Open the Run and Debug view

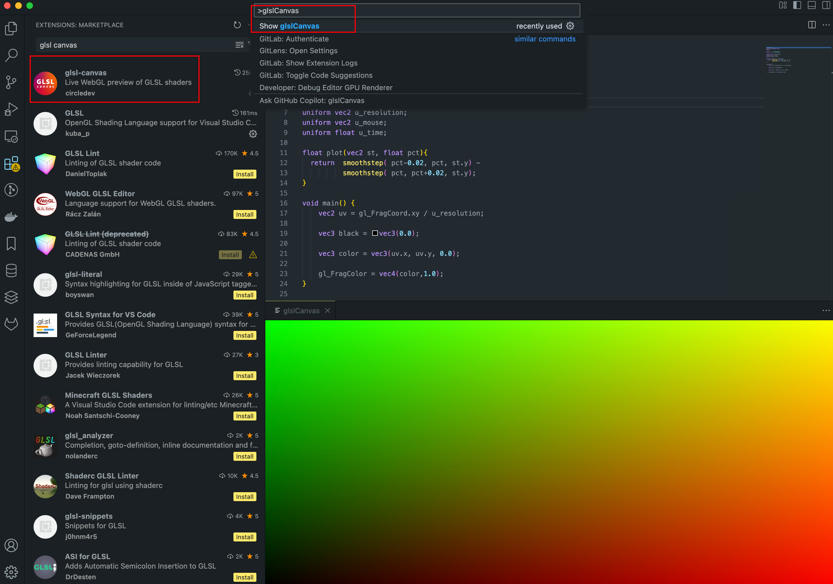pyautogui.click(x=11, y=109)
